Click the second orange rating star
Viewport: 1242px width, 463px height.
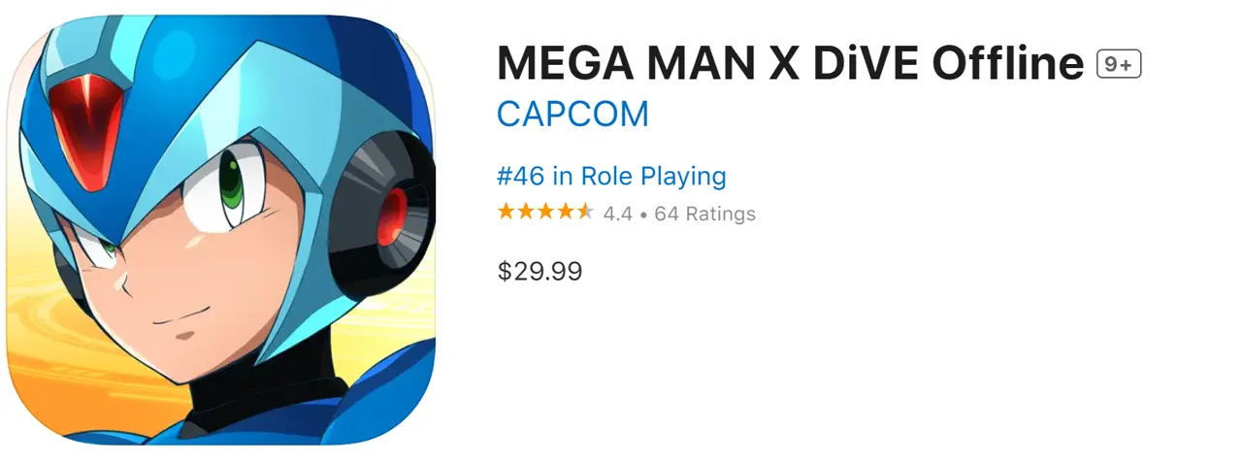click(x=526, y=212)
